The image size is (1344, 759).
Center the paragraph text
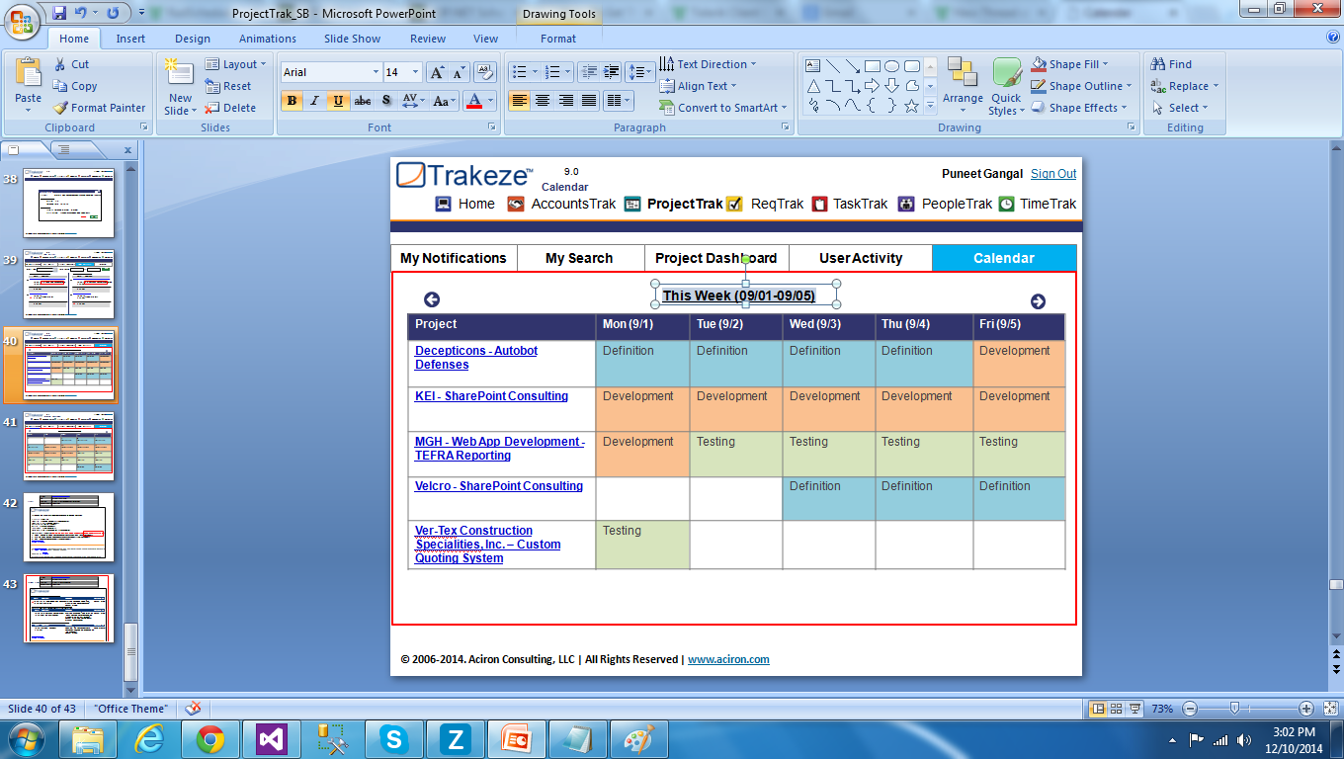pos(543,100)
